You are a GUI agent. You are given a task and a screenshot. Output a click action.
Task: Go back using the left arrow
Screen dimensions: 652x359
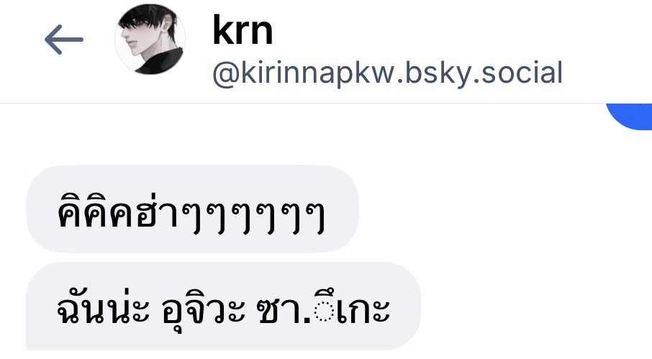click(64, 40)
